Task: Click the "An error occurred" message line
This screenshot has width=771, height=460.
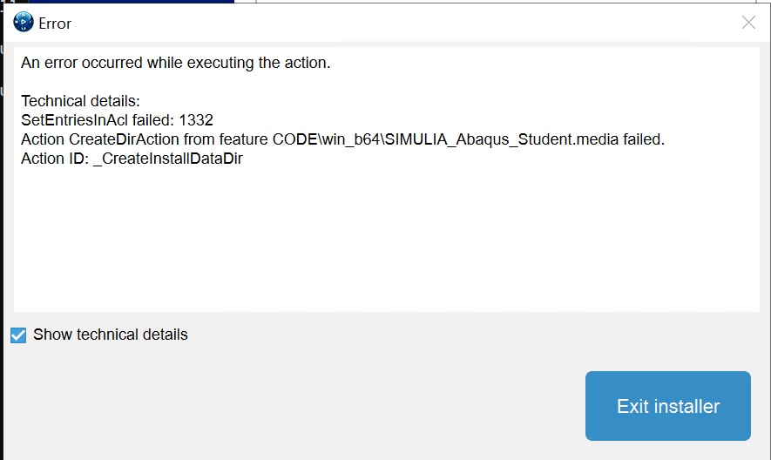Action: point(175,63)
